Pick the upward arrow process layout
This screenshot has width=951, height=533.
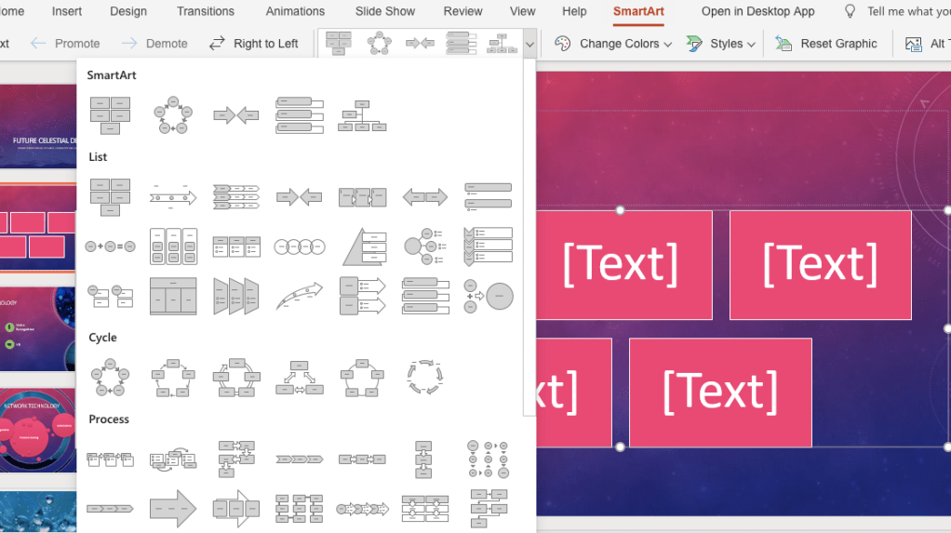[x=299, y=296]
